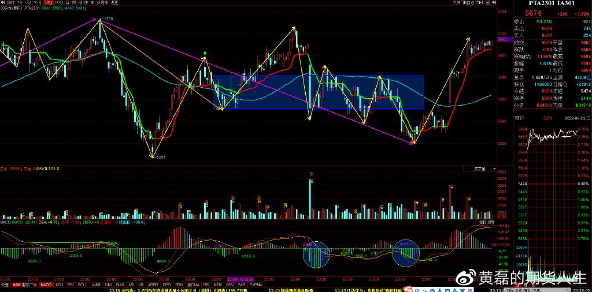Select the KDJ indicator tab

(59, 285)
